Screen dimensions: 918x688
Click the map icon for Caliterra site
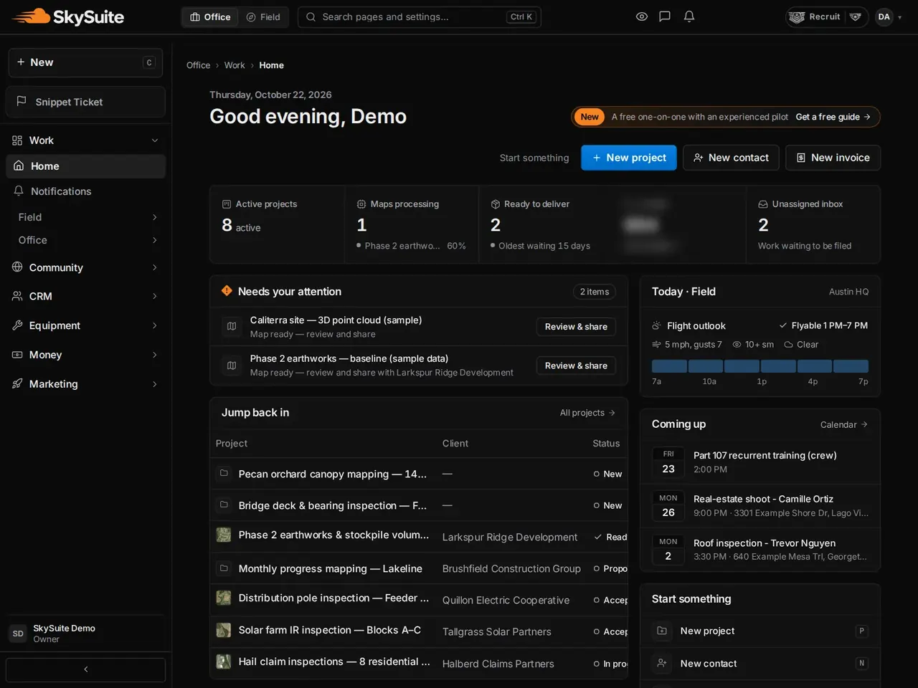[x=232, y=327]
